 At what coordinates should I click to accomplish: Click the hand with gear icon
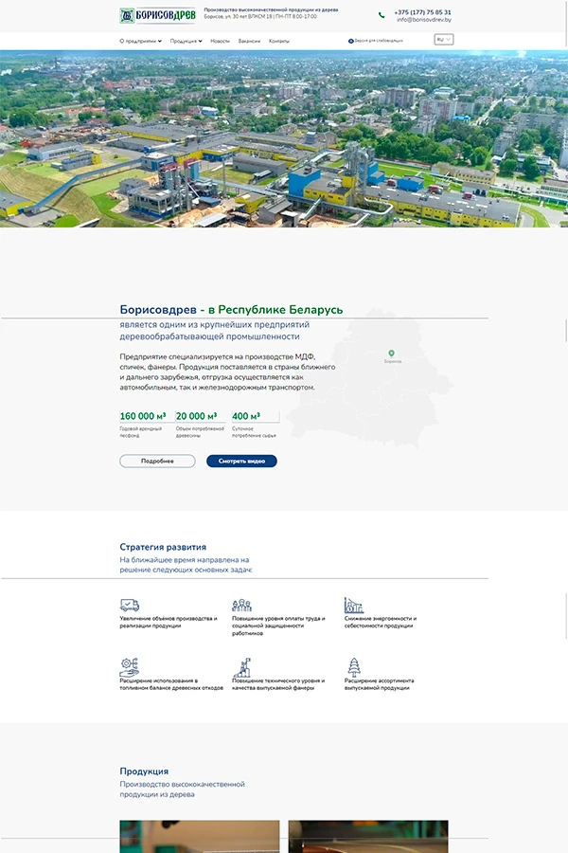point(130,667)
